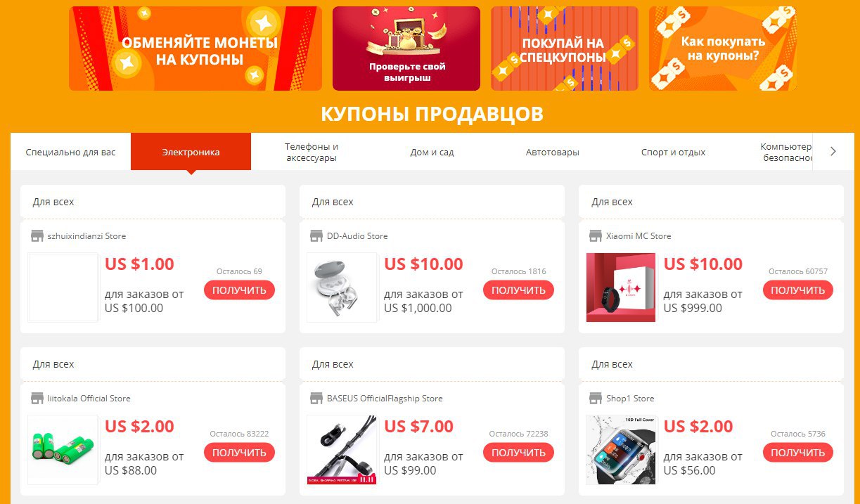Claim the DD-Audio Store US $10.00 coupon
This screenshot has height=504, width=860.
coord(518,290)
